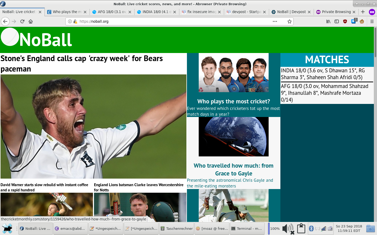Open the hamburger application menu
Screen dimensions: 377x235
pos(372,21)
